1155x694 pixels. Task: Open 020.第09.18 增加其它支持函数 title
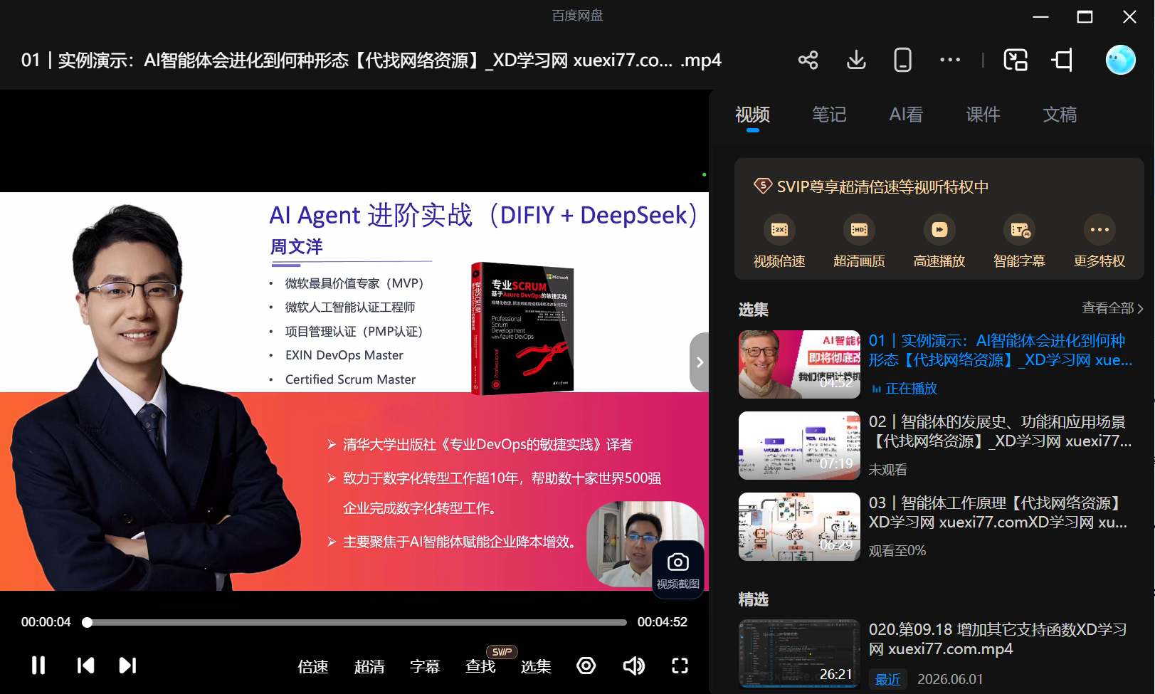[997, 639]
